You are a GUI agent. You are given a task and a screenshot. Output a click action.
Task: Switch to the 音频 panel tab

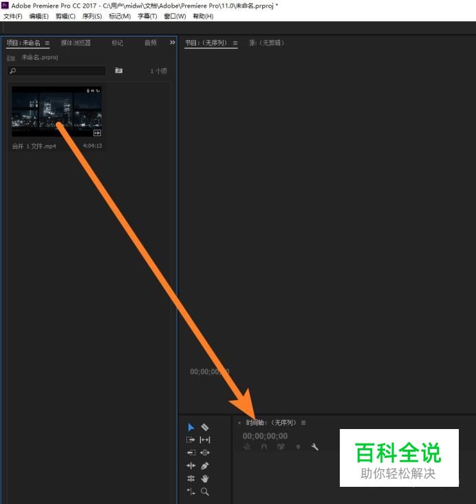(151, 43)
